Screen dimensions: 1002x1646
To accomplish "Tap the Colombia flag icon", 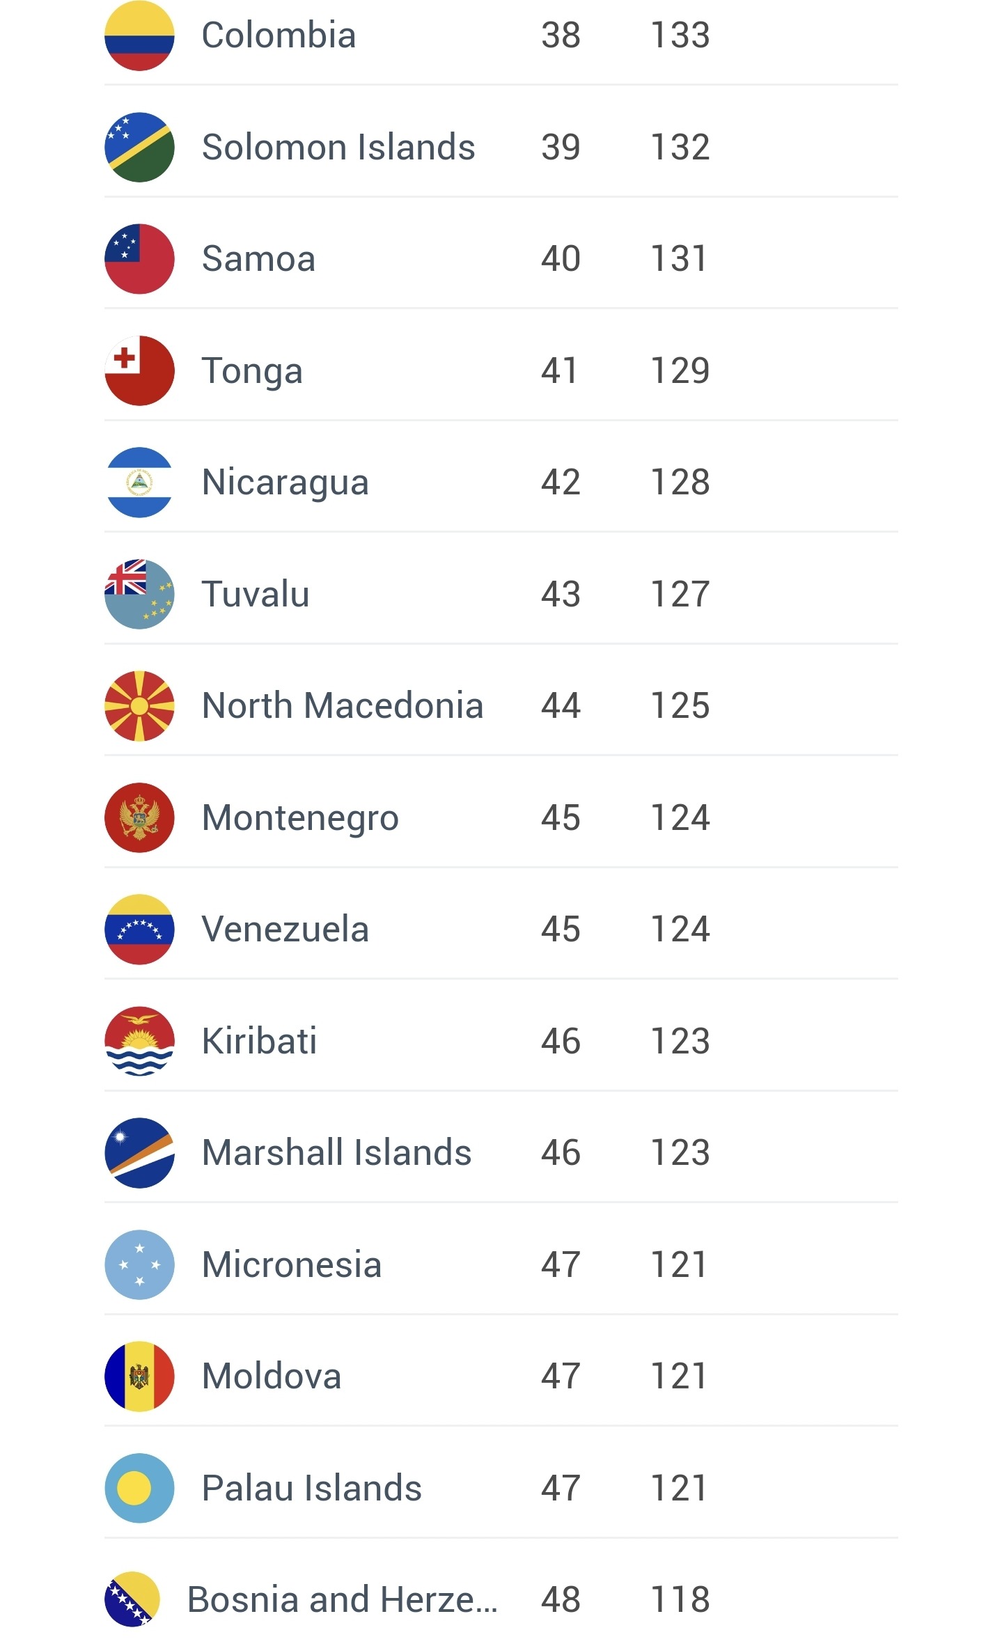I will [x=139, y=36].
